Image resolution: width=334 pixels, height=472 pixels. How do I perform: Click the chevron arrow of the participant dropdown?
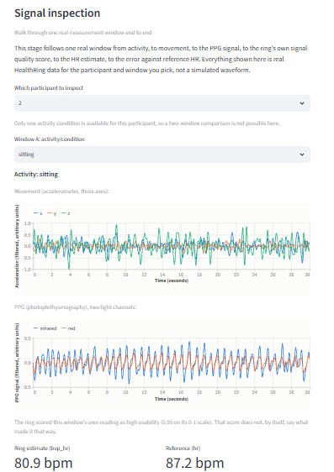coord(302,103)
